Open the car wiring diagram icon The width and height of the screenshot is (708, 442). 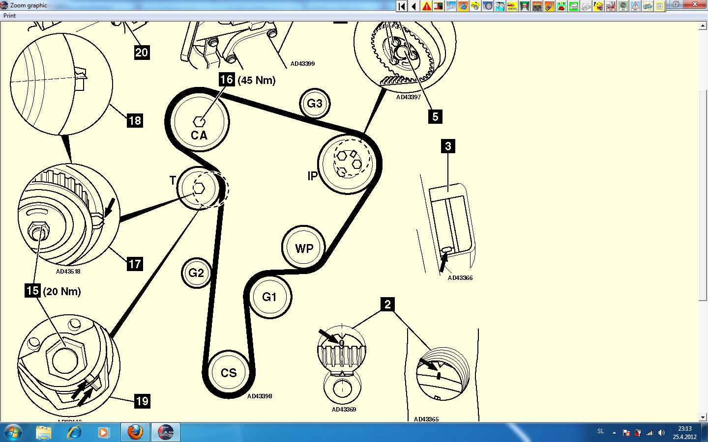[648, 6]
